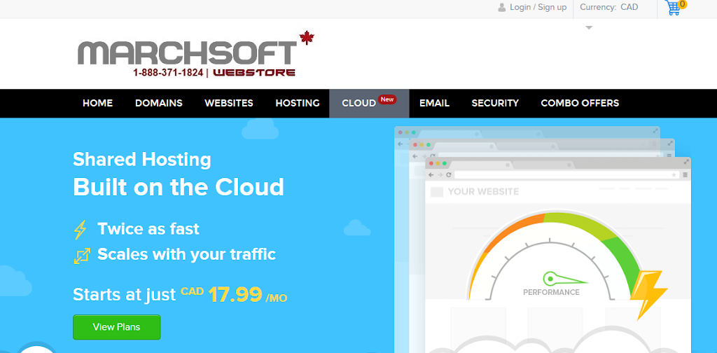The image size is (717, 353).
Task: Click the arrow under the Currency selector
Action: (x=589, y=28)
